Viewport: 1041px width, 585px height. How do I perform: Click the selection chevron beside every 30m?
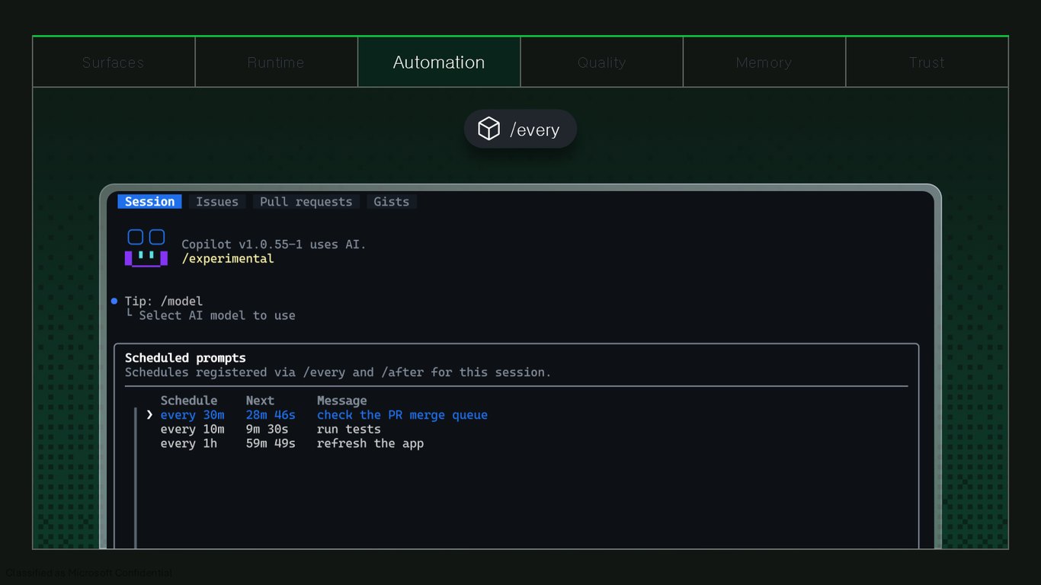point(149,415)
